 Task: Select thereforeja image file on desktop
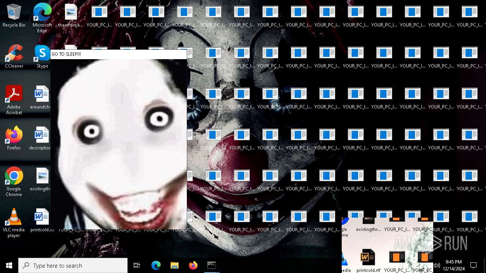(71, 16)
